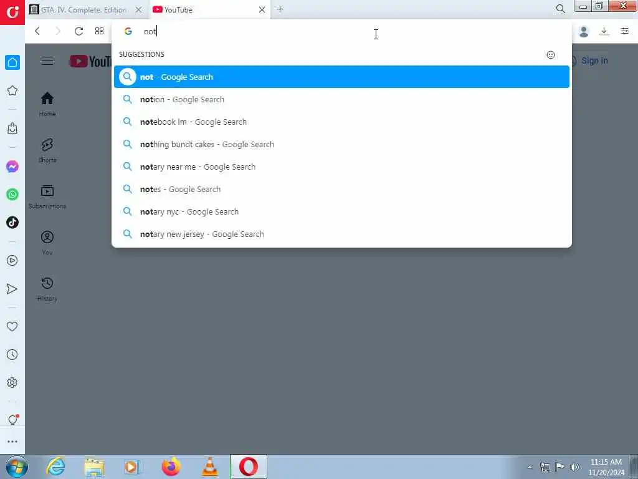Click the address bar containing 'not'

(x=342, y=31)
